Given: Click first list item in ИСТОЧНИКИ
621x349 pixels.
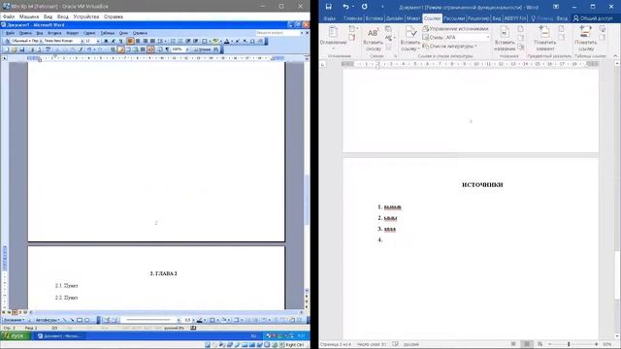Looking at the screenshot, I should (x=392, y=206).
